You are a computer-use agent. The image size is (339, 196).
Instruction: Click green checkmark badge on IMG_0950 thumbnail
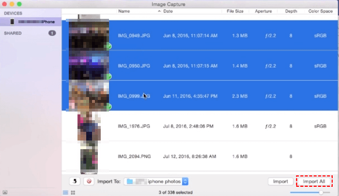click(x=109, y=76)
